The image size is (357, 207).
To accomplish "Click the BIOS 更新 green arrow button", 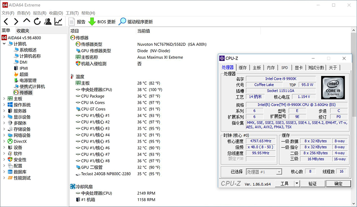I will tap(102, 22).
